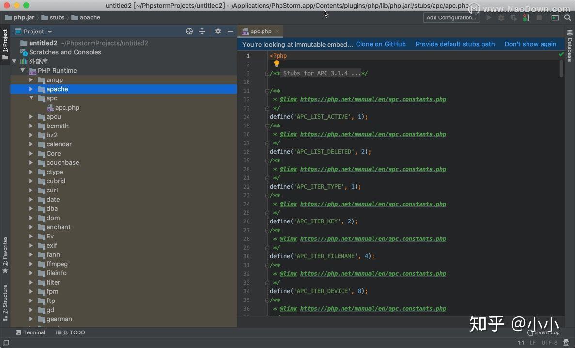Screen dimensions: 575x348
Task: Open the 6: TODO tool window
Action: coord(70,332)
